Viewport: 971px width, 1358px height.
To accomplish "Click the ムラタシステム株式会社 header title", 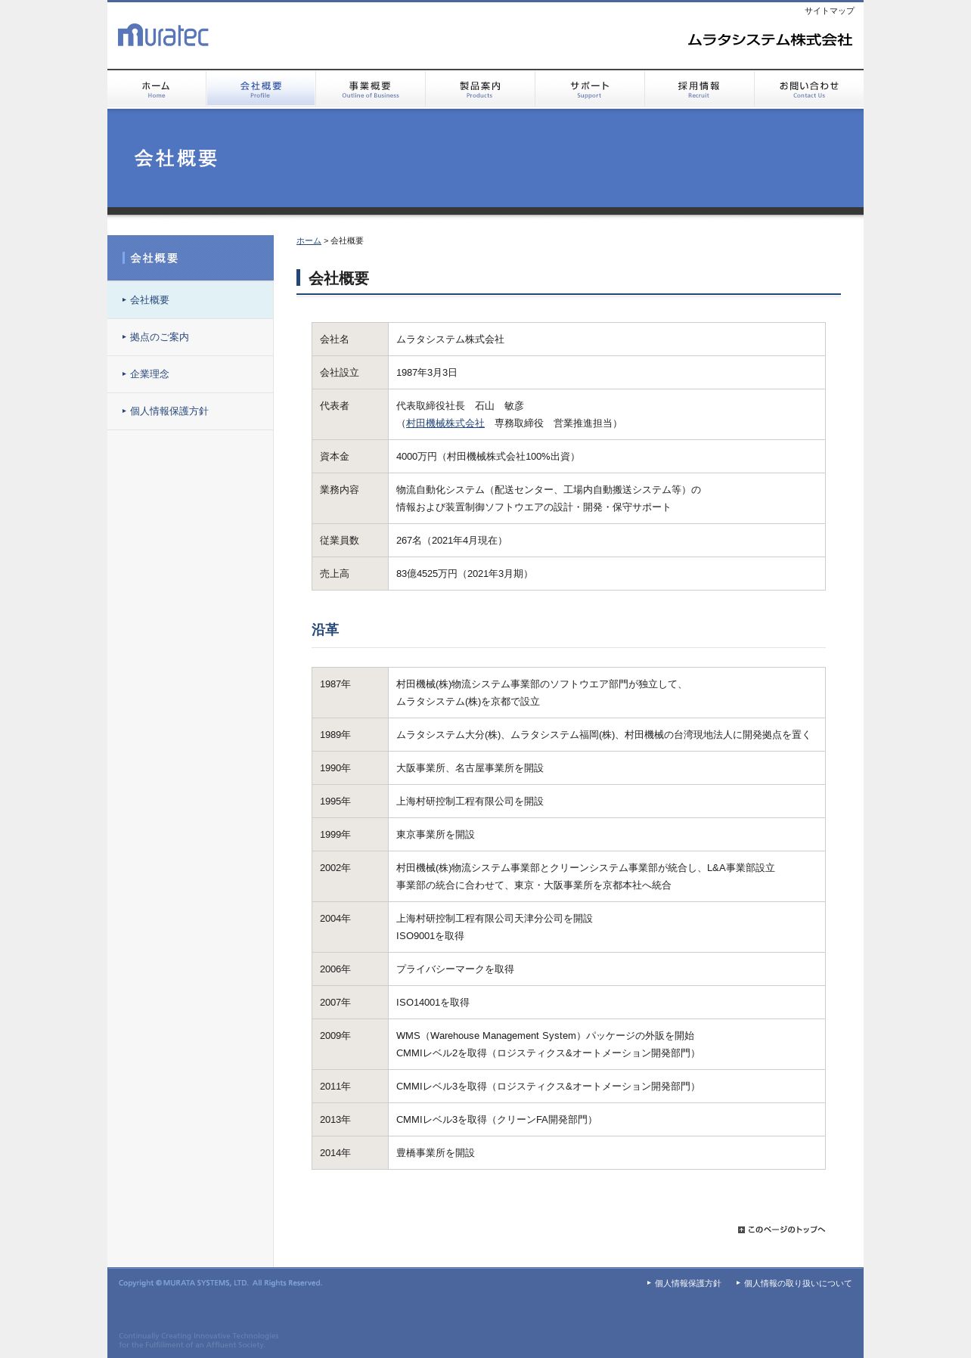I will click(770, 40).
